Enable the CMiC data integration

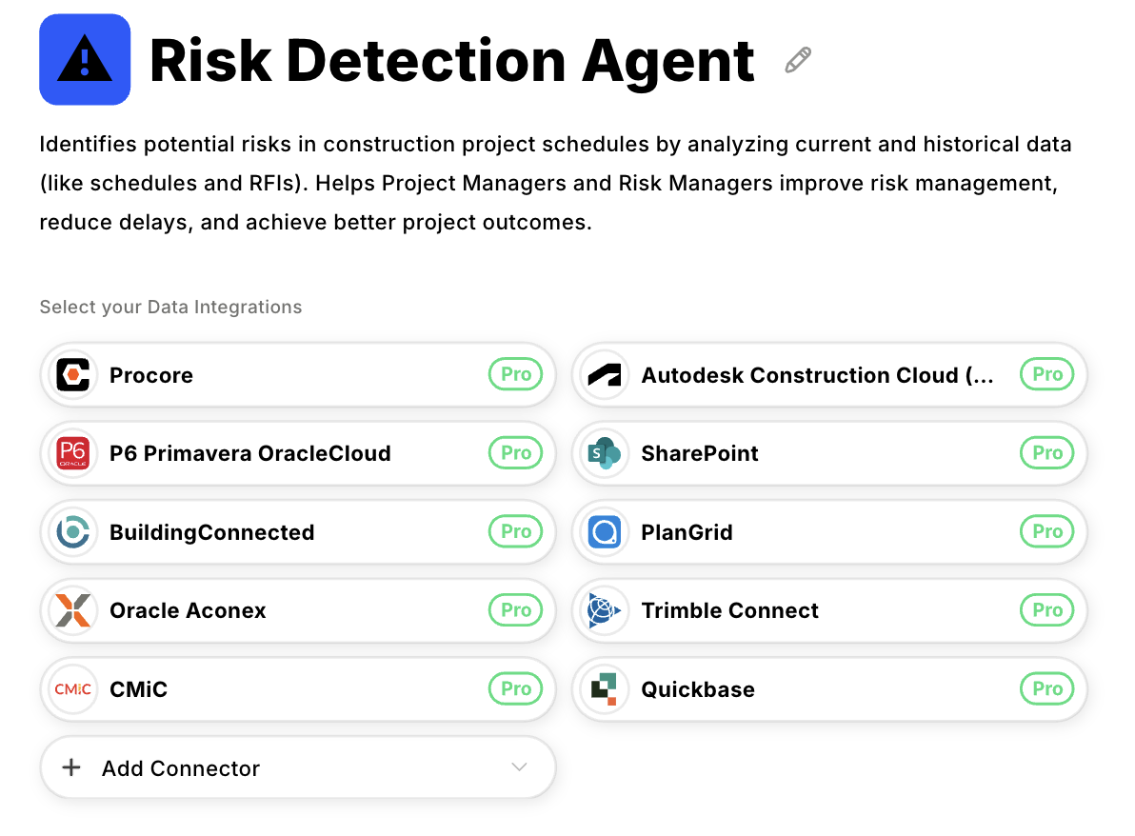(296, 688)
